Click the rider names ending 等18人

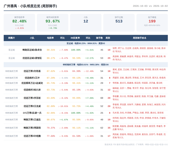(x=139, y=50)
